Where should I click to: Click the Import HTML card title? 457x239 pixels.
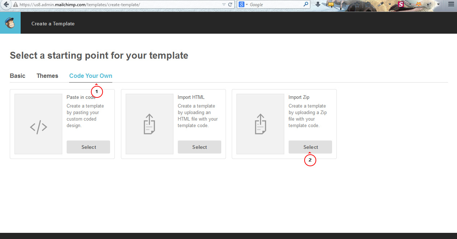coord(191,97)
